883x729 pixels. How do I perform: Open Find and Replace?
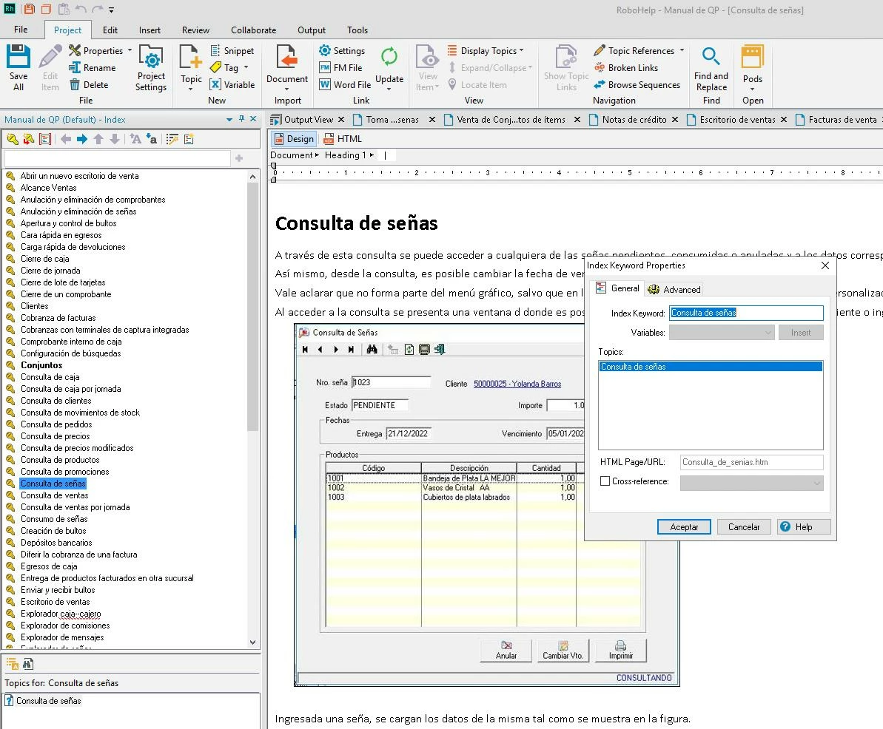(x=711, y=69)
